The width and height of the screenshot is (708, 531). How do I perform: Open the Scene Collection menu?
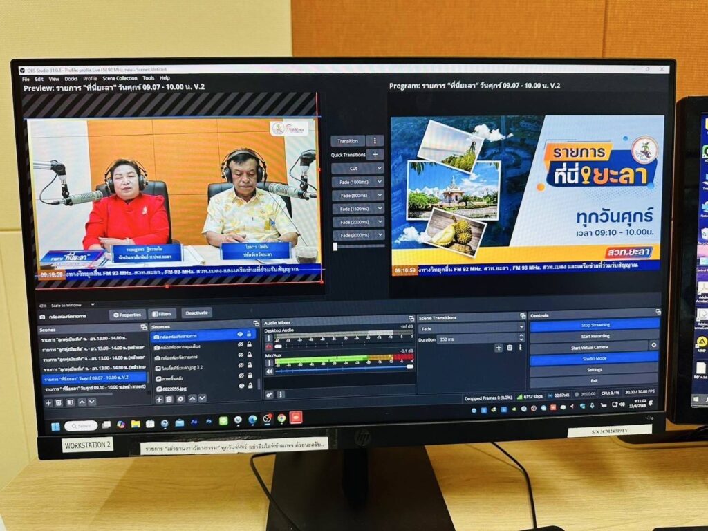[x=120, y=78]
